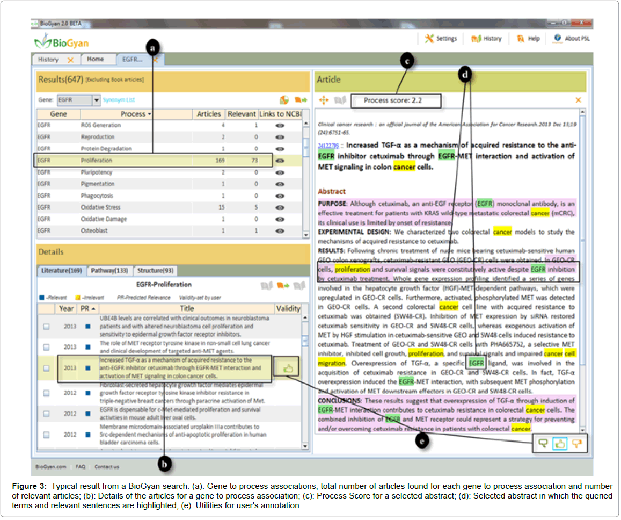Viewport: 621px width, 520px height.
Task: Open the pie chart icon in Results
Action: click(284, 100)
